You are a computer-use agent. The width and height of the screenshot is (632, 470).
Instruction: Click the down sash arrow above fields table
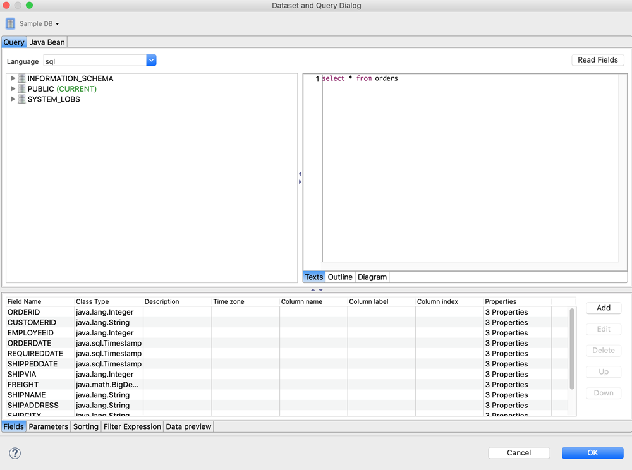[x=321, y=290]
